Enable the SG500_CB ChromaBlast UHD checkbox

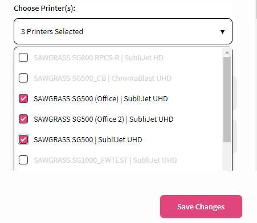[23, 78]
